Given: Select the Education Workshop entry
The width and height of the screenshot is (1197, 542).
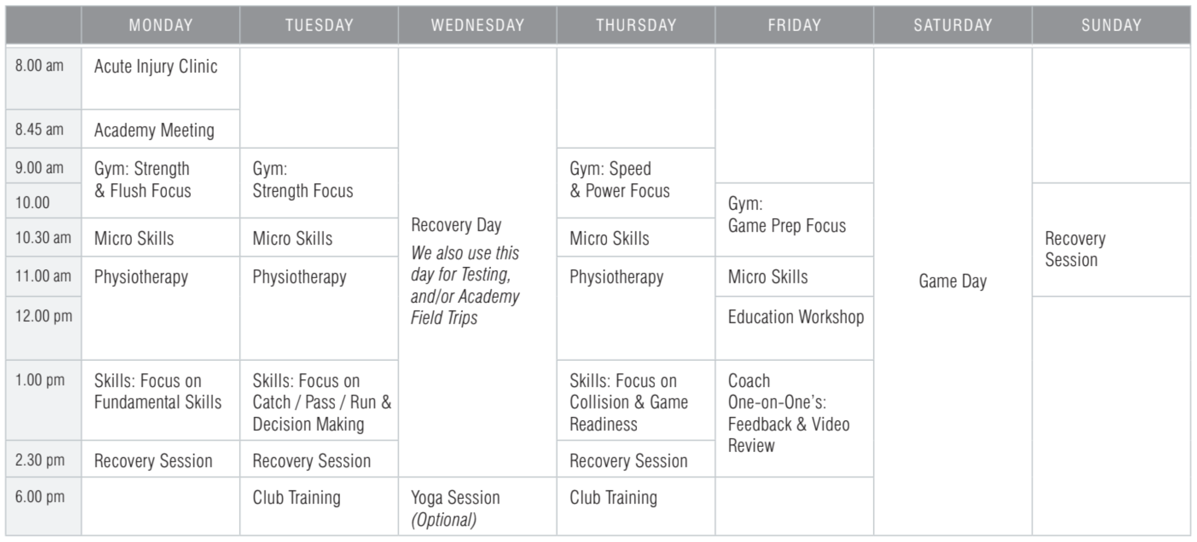Looking at the screenshot, I should tap(795, 328).
